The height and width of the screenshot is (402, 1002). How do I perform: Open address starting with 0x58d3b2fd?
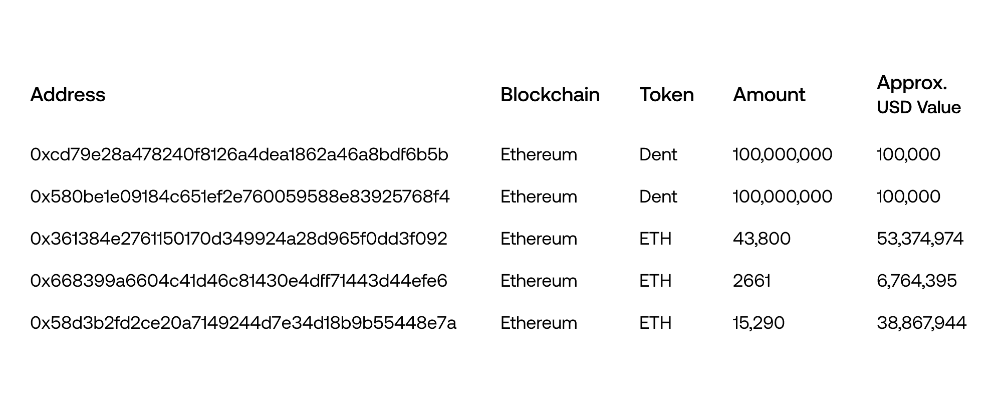[x=243, y=323]
